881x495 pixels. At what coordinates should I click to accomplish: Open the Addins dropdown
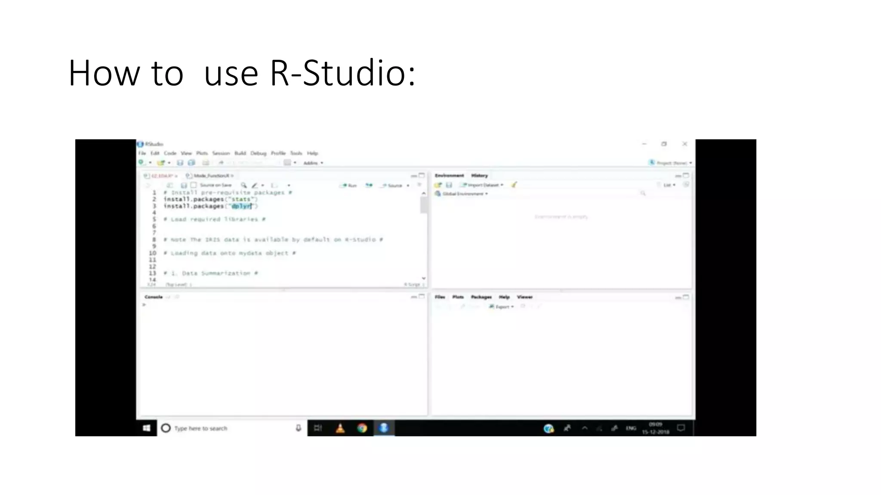[313, 163]
